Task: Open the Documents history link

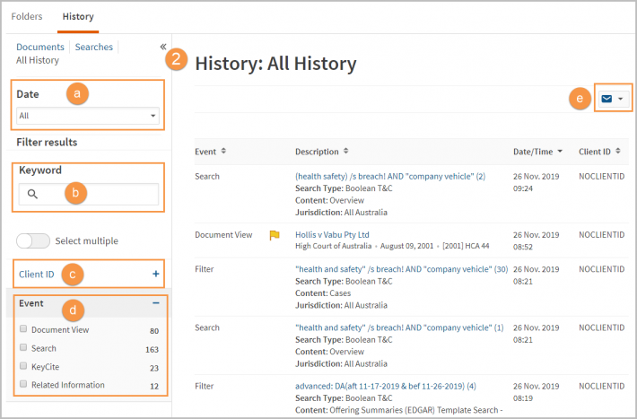Action: (40, 48)
